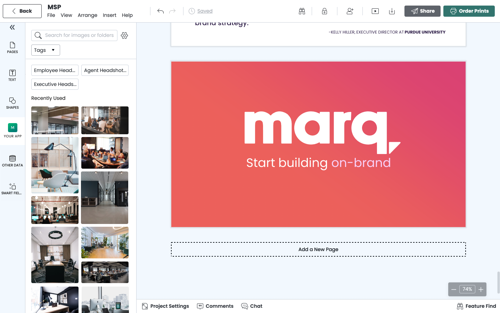
Task: Click the undo arrow
Action: pos(160,11)
